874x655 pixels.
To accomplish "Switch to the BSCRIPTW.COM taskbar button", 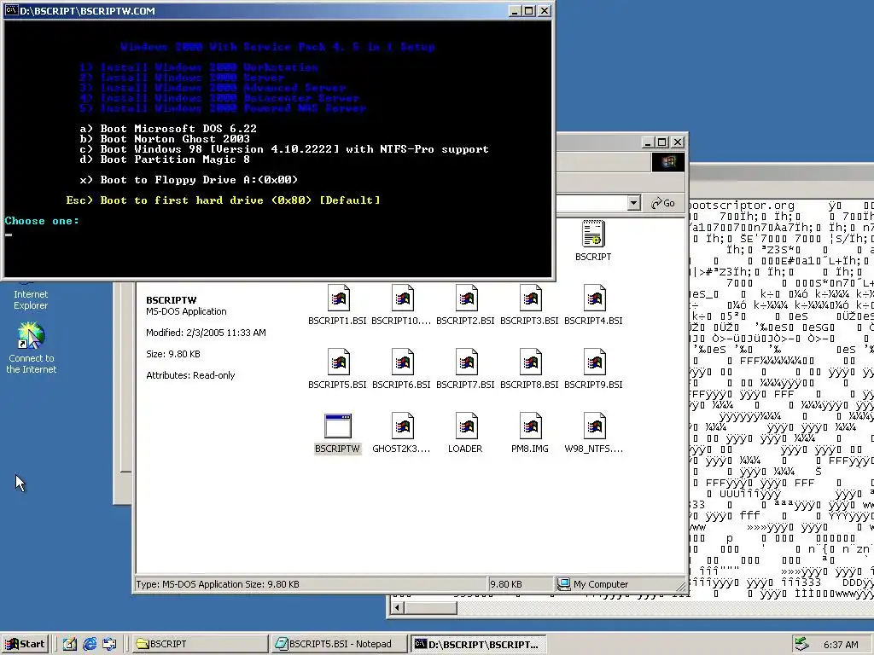I will [x=478, y=644].
